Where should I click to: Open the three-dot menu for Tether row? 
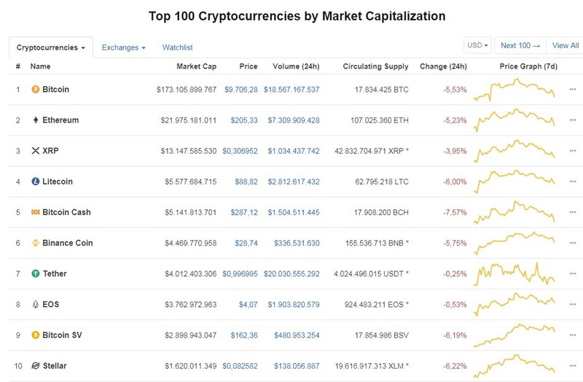pos(573,273)
